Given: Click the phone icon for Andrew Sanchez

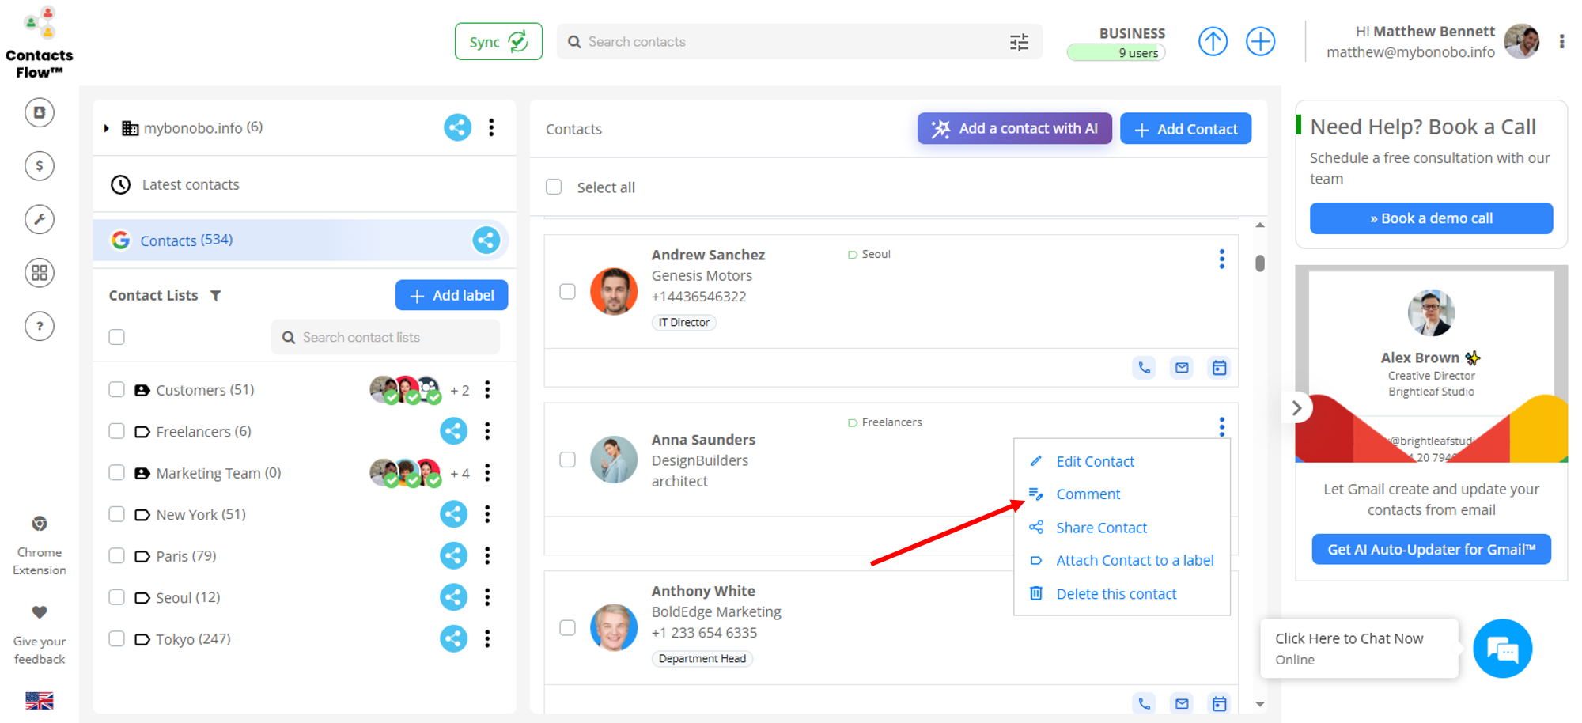Looking at the screenshot, I should point(1144,368).
